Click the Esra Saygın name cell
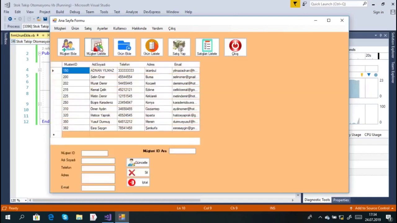This screenshot has width=397, height=223. coord(103,128)
